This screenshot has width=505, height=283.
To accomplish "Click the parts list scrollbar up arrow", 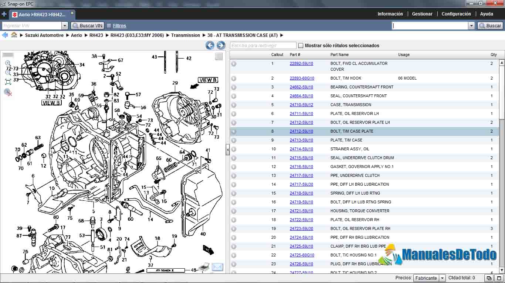I will (502, 63).
